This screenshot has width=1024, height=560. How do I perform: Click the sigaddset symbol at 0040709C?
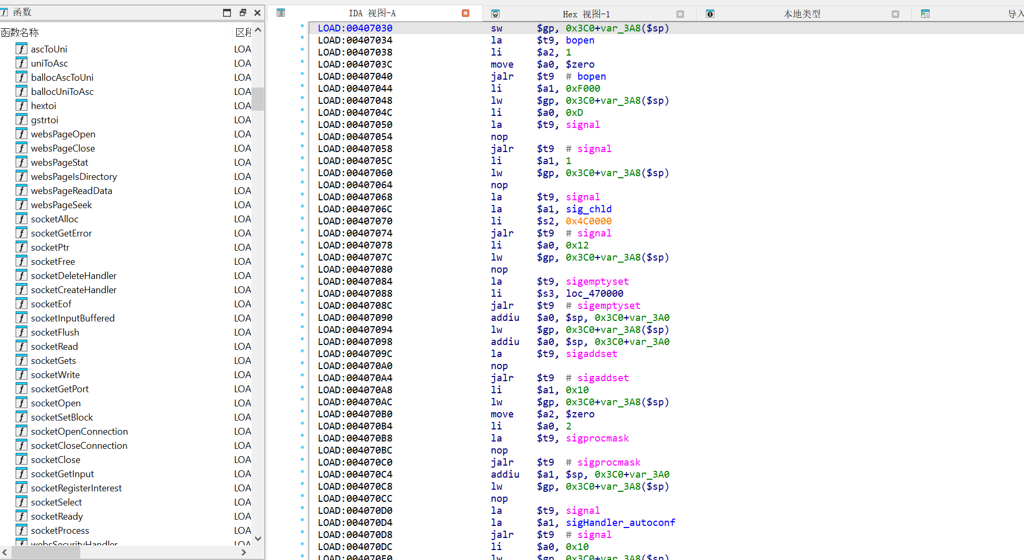click(x=592, y=353)
